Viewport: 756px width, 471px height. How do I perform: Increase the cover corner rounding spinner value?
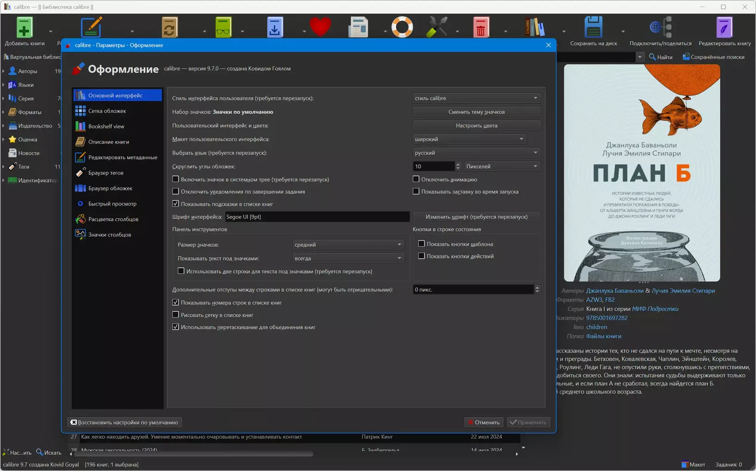pos(458,164)
